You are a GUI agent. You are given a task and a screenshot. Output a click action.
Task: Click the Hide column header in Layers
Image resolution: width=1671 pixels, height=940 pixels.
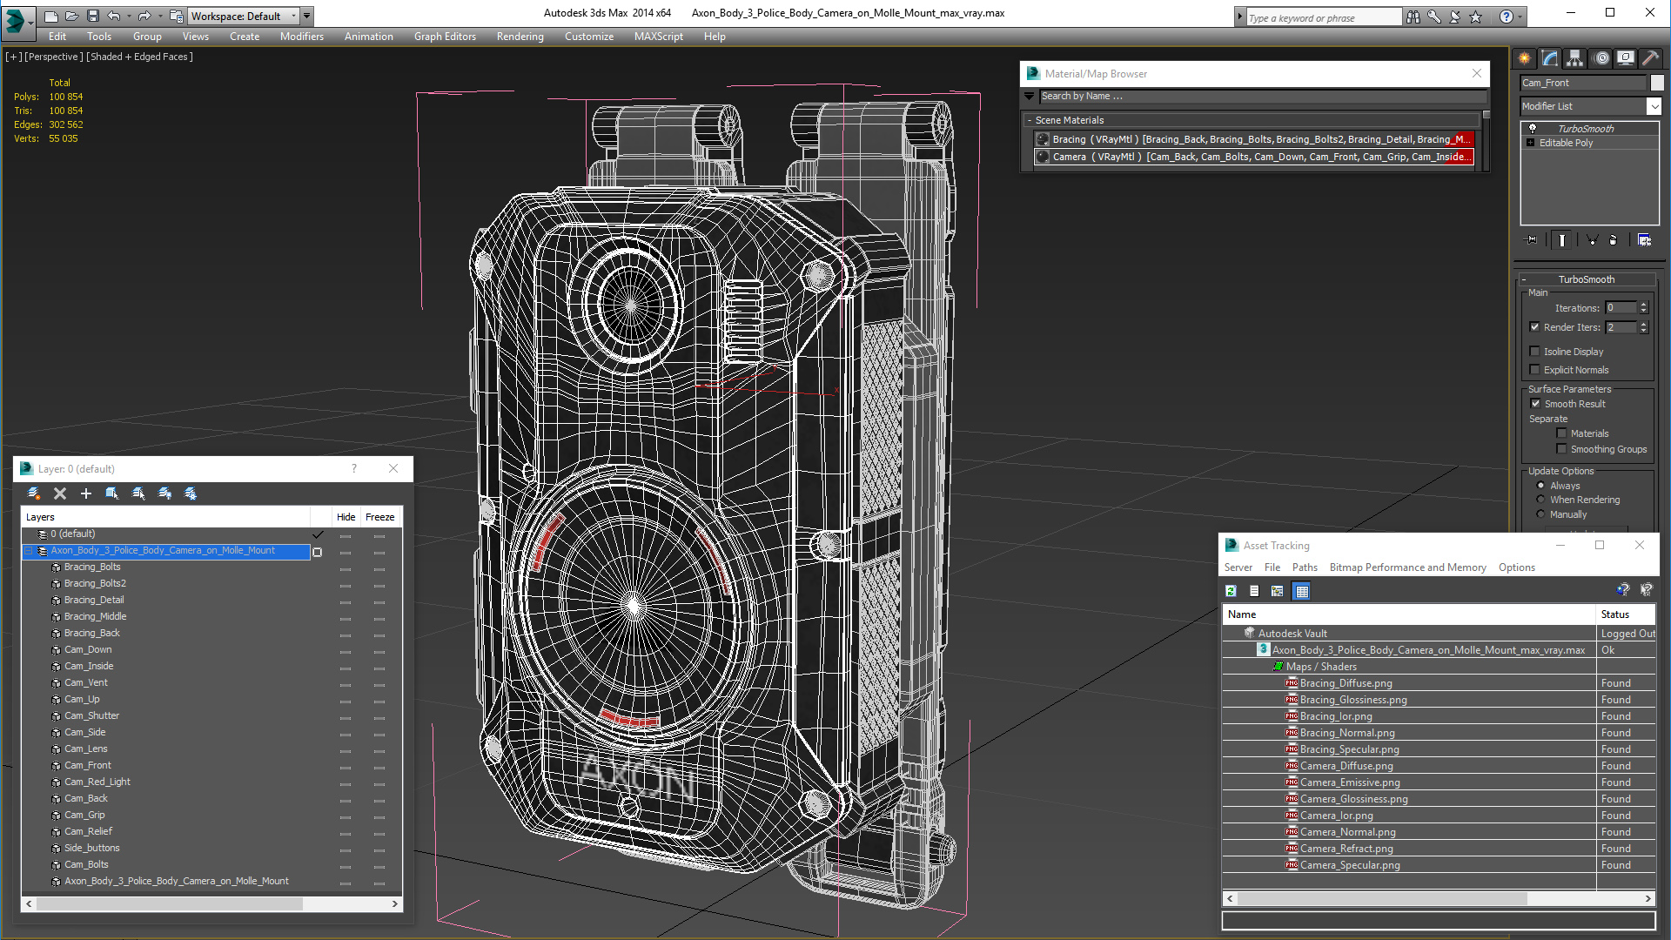346,517
